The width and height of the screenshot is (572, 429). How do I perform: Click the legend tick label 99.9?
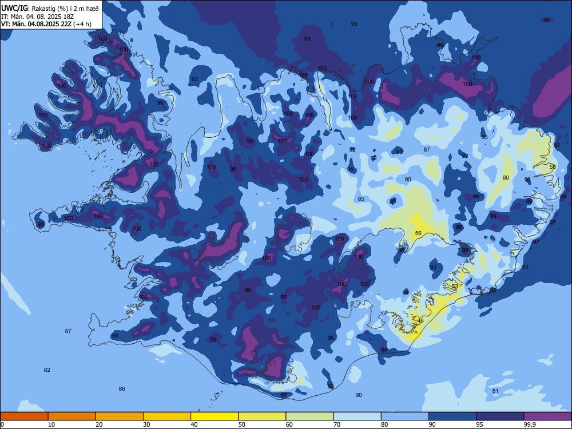coord(529,424)
